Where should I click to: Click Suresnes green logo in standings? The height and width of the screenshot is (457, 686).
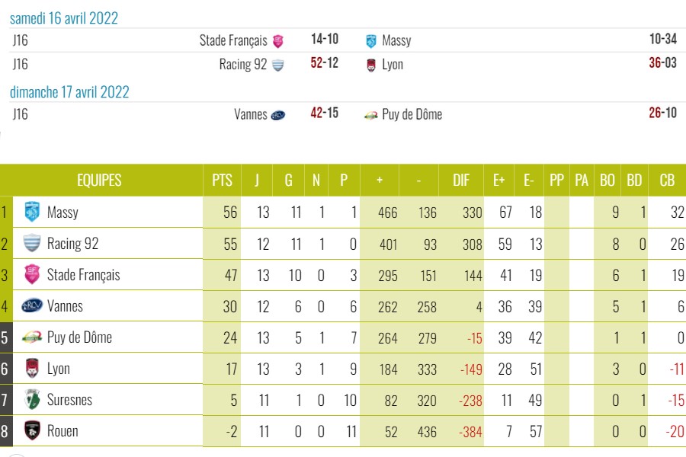32,400
